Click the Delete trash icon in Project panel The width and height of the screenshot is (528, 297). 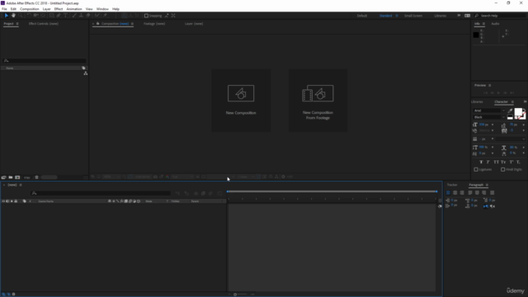click(x=36, y=177)
